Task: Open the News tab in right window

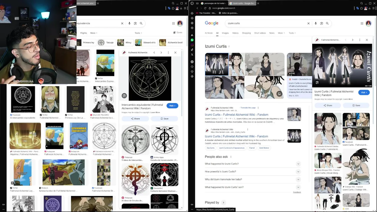Action: click(272, 33)
